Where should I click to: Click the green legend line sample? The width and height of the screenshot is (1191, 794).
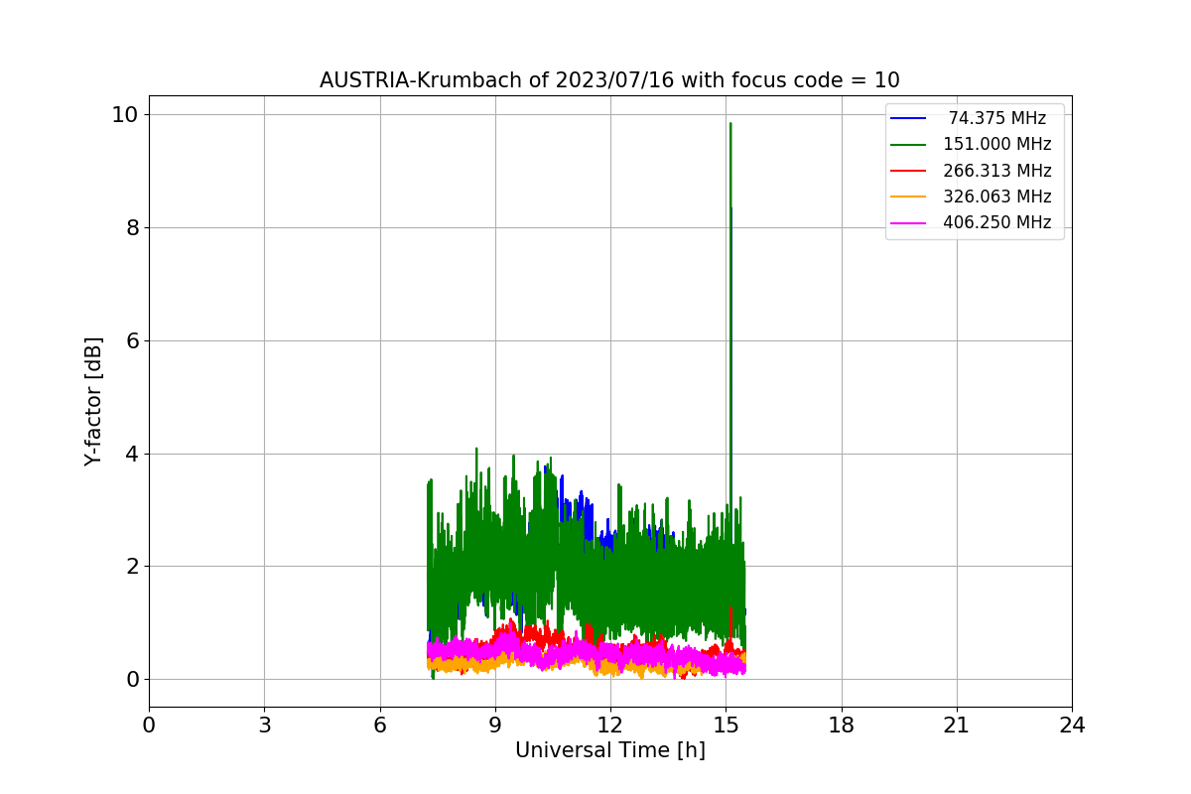908,145
